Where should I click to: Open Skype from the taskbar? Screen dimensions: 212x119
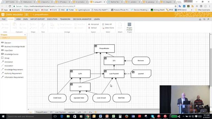[x=152, y=116]
